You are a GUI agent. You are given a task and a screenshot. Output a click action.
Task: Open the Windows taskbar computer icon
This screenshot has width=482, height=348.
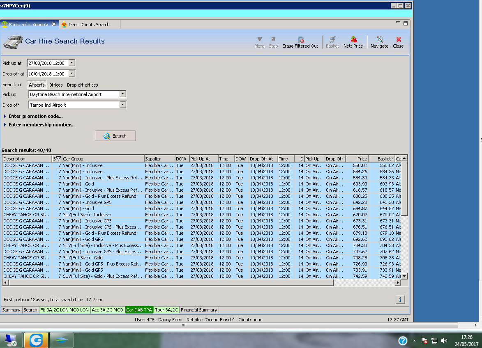click(11, 340)
